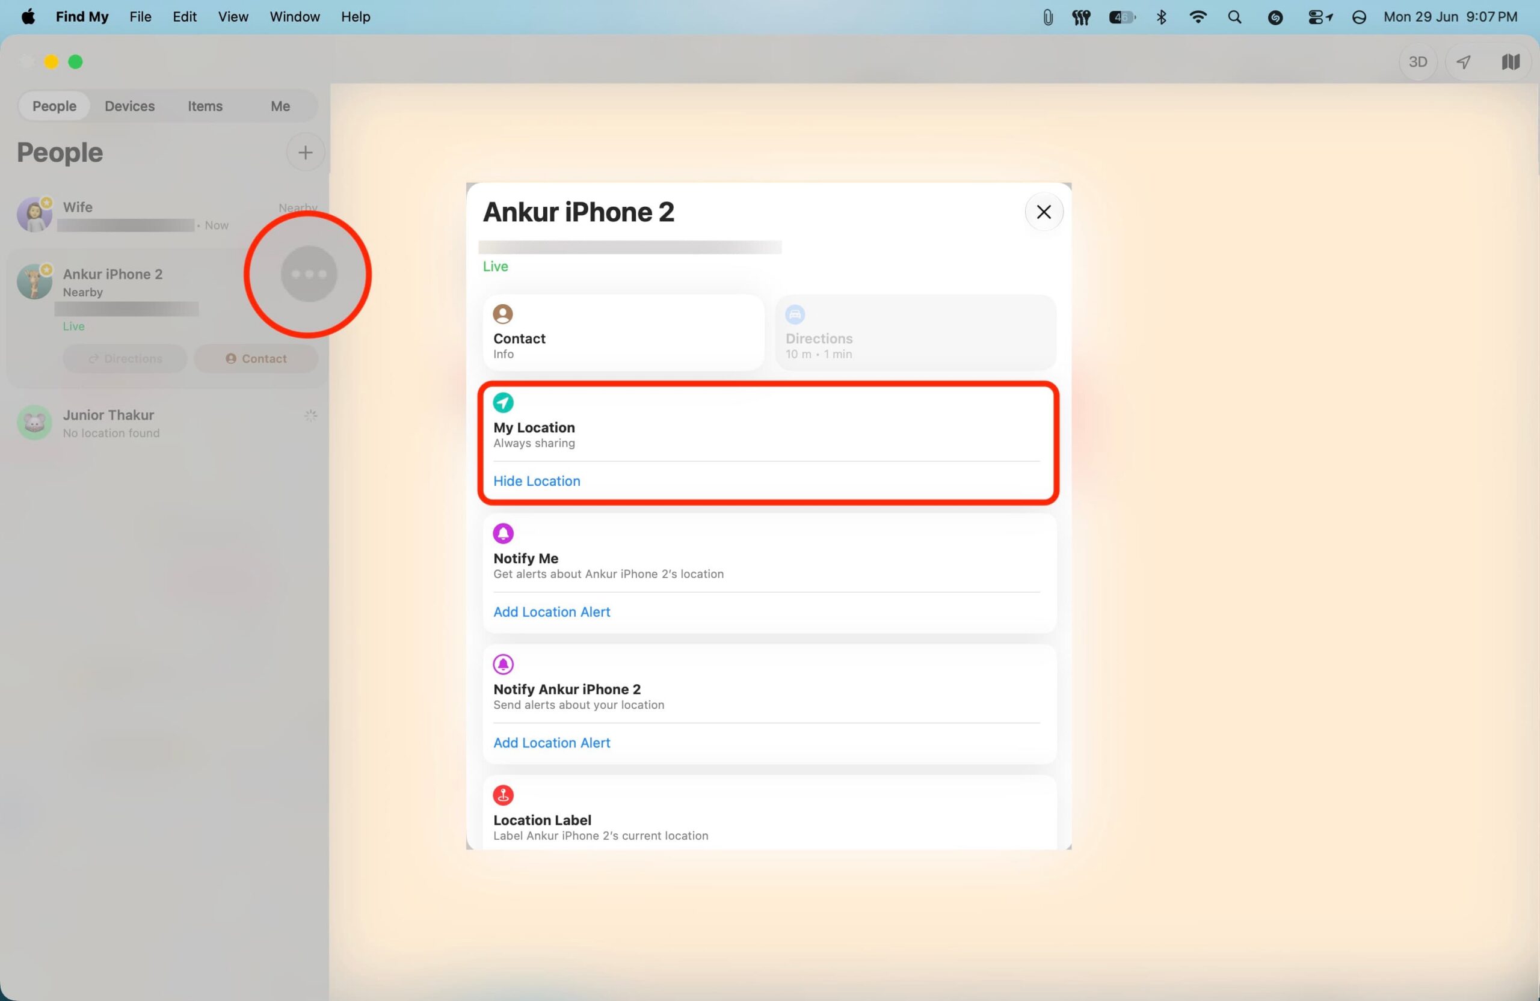Screen dimensions: 1540x1001
Task: Open the Window menu
Action: (x=295, y=17)
